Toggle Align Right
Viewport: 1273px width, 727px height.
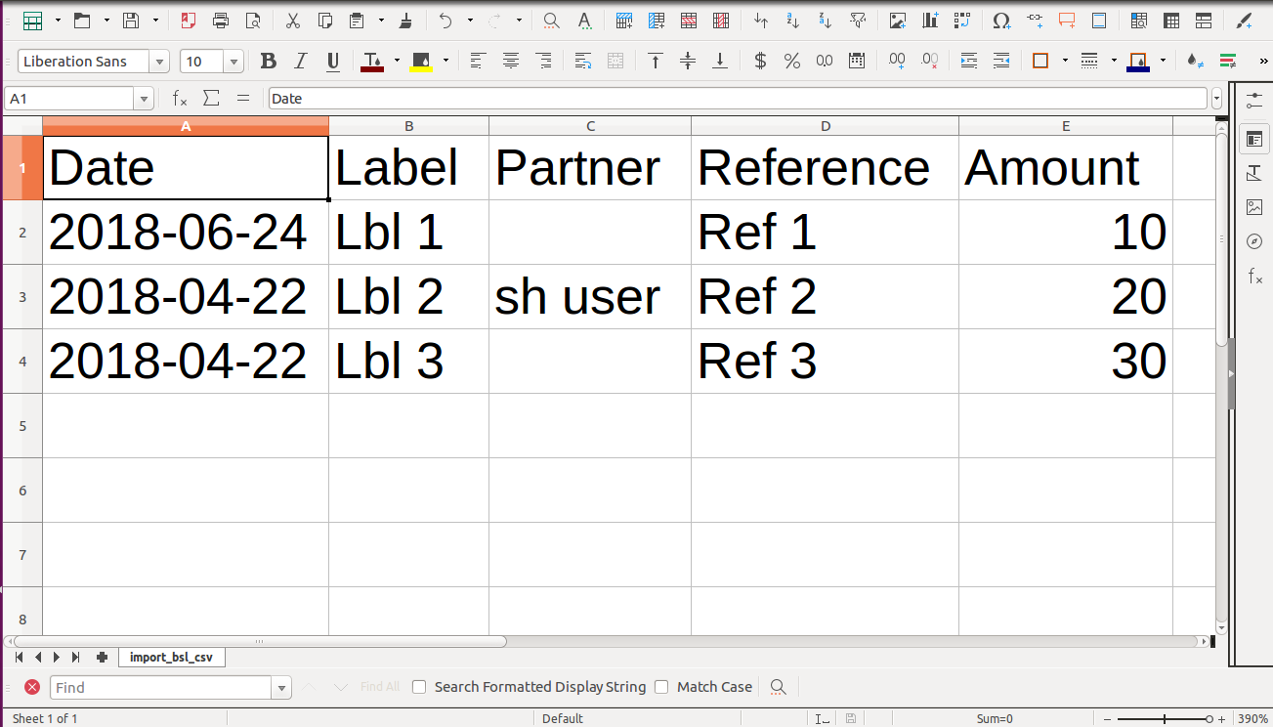(543, 61)
